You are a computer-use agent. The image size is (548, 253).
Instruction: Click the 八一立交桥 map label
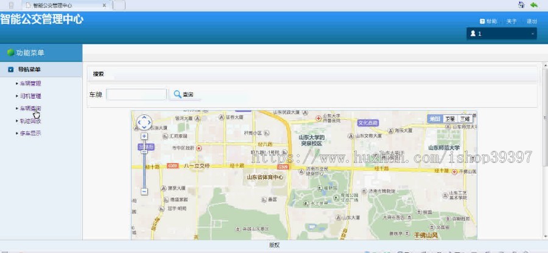click(197, 166)
